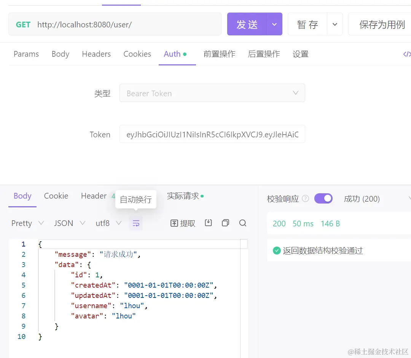Viewport: 411px width, 358px height.
Task: Switch to the Params tab
Action: (26, 54)
